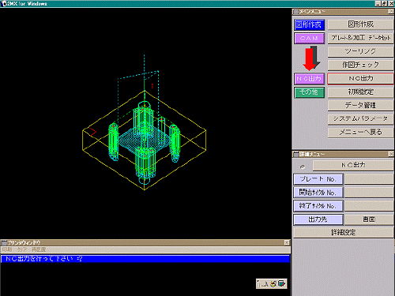This screenshot has width=395, height=296.
Task: Click メニューへ戻る to return
Action: pyautogui.click(x=360, y=132)
